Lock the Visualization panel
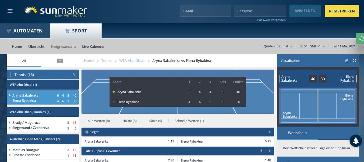 click(347, 61)
